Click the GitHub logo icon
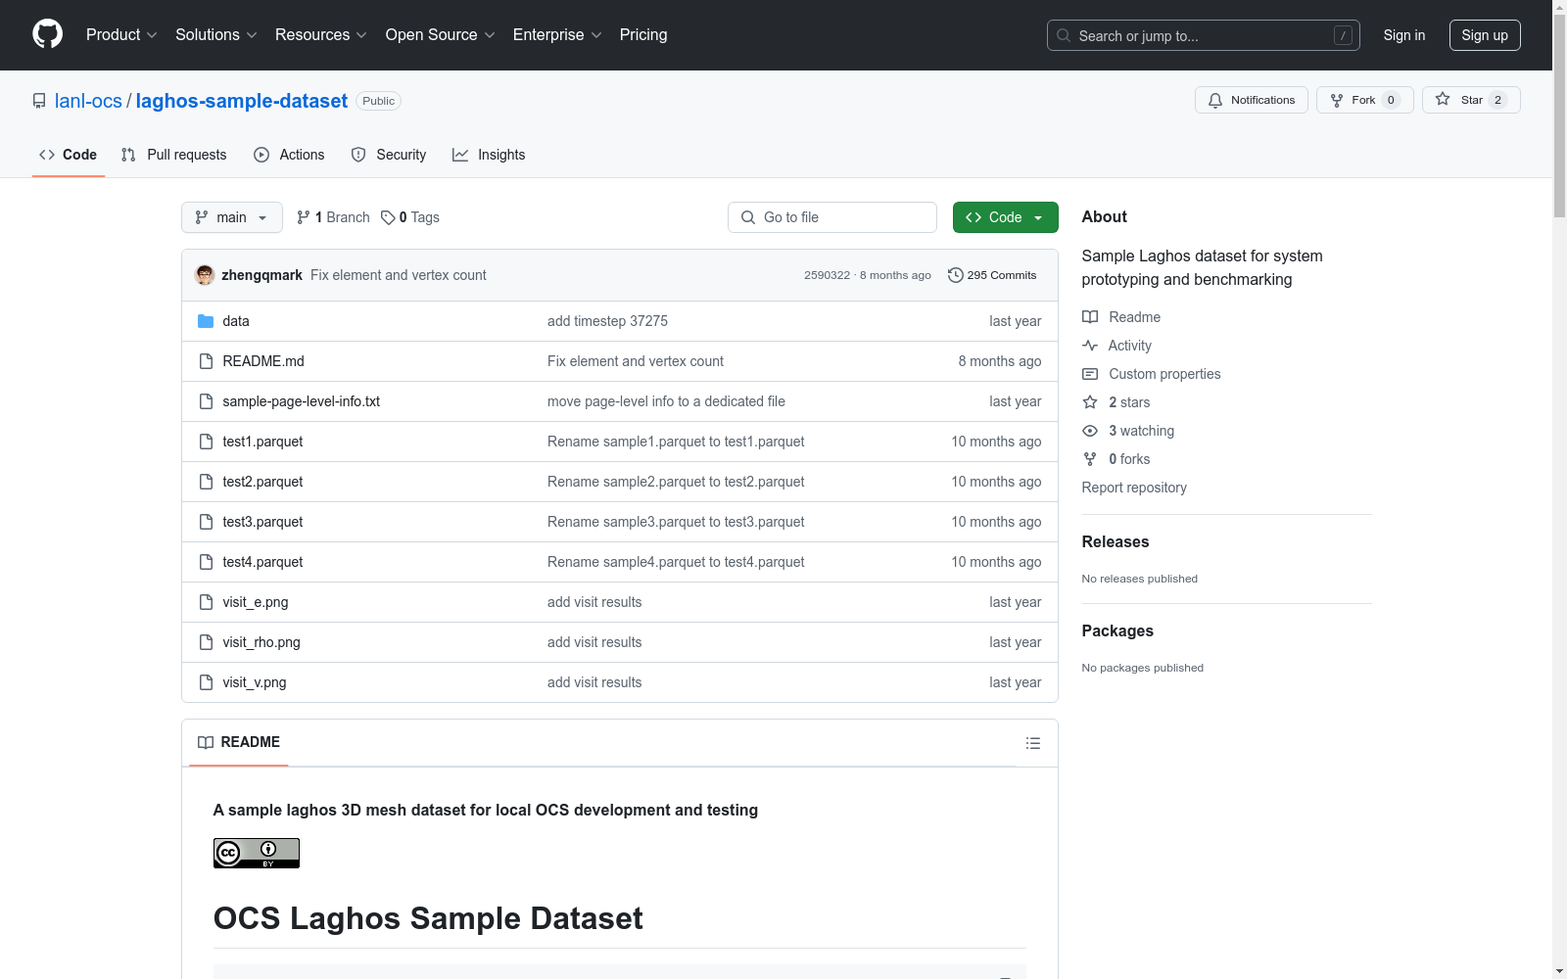 [x=47, y=34]
